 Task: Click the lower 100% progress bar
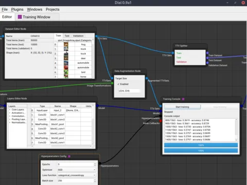pyautogui.click(x=201, y=151)
